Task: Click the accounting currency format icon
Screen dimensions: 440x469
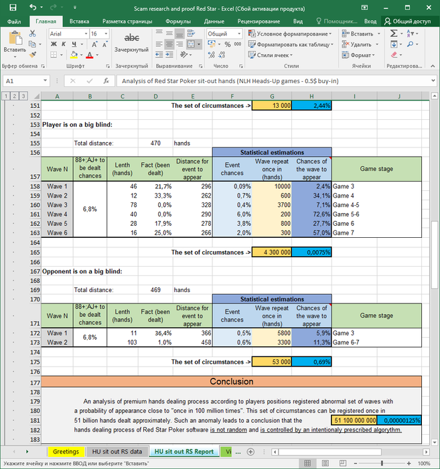Action: coord(212,44)
